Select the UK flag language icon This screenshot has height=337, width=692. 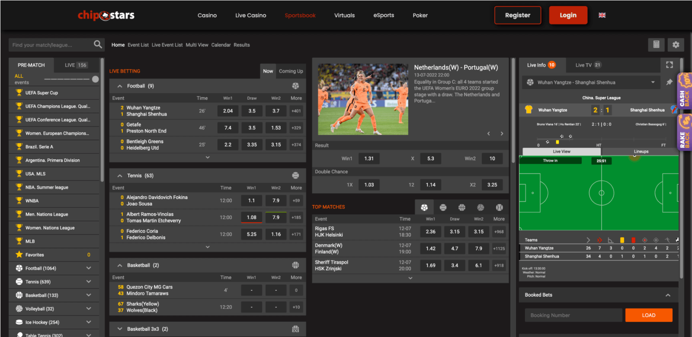(x=602, y=15)
